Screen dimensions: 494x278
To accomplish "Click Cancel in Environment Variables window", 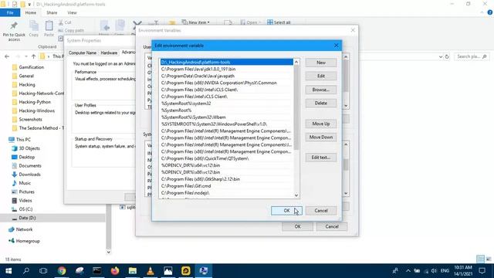I will (332, 226).
